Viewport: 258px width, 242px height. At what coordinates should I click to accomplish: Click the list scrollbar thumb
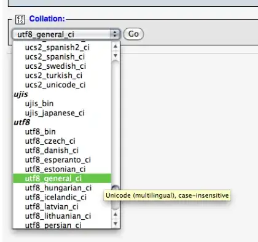coord(115,198)
